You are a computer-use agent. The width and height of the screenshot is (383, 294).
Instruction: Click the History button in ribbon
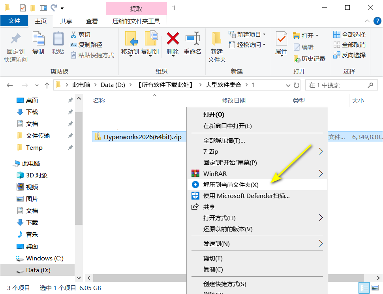click(309, 58)
